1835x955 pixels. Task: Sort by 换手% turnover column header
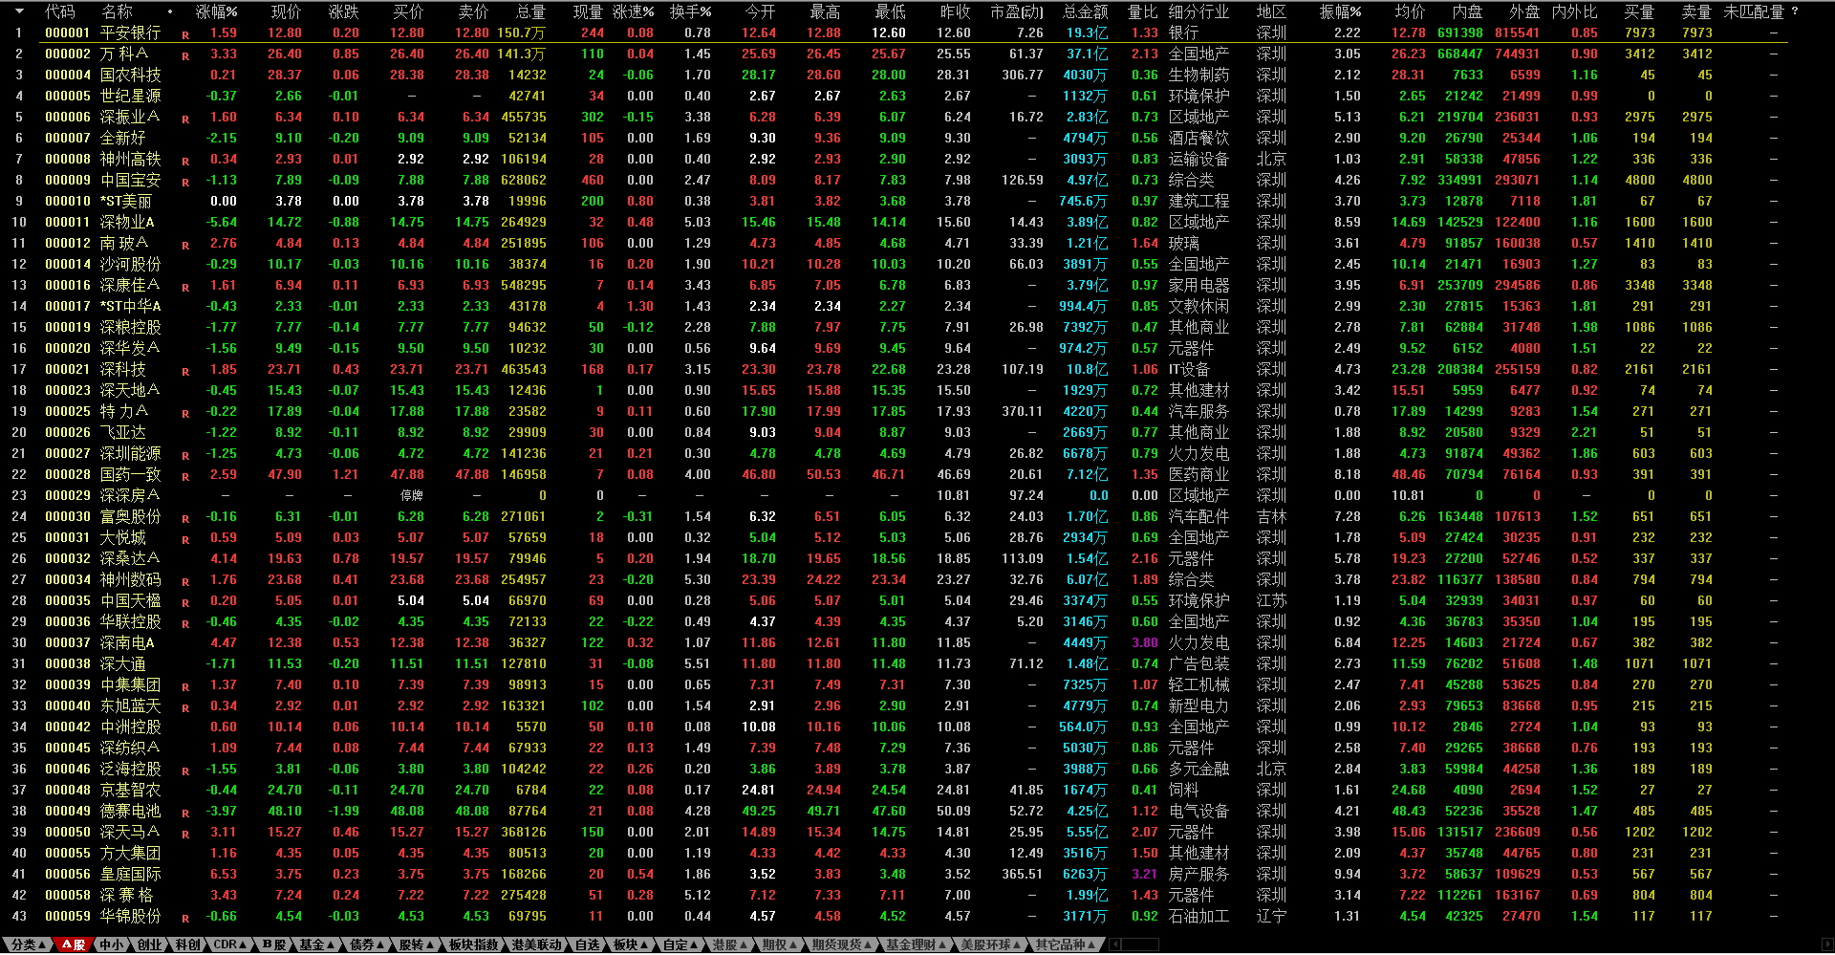[690, 11]
